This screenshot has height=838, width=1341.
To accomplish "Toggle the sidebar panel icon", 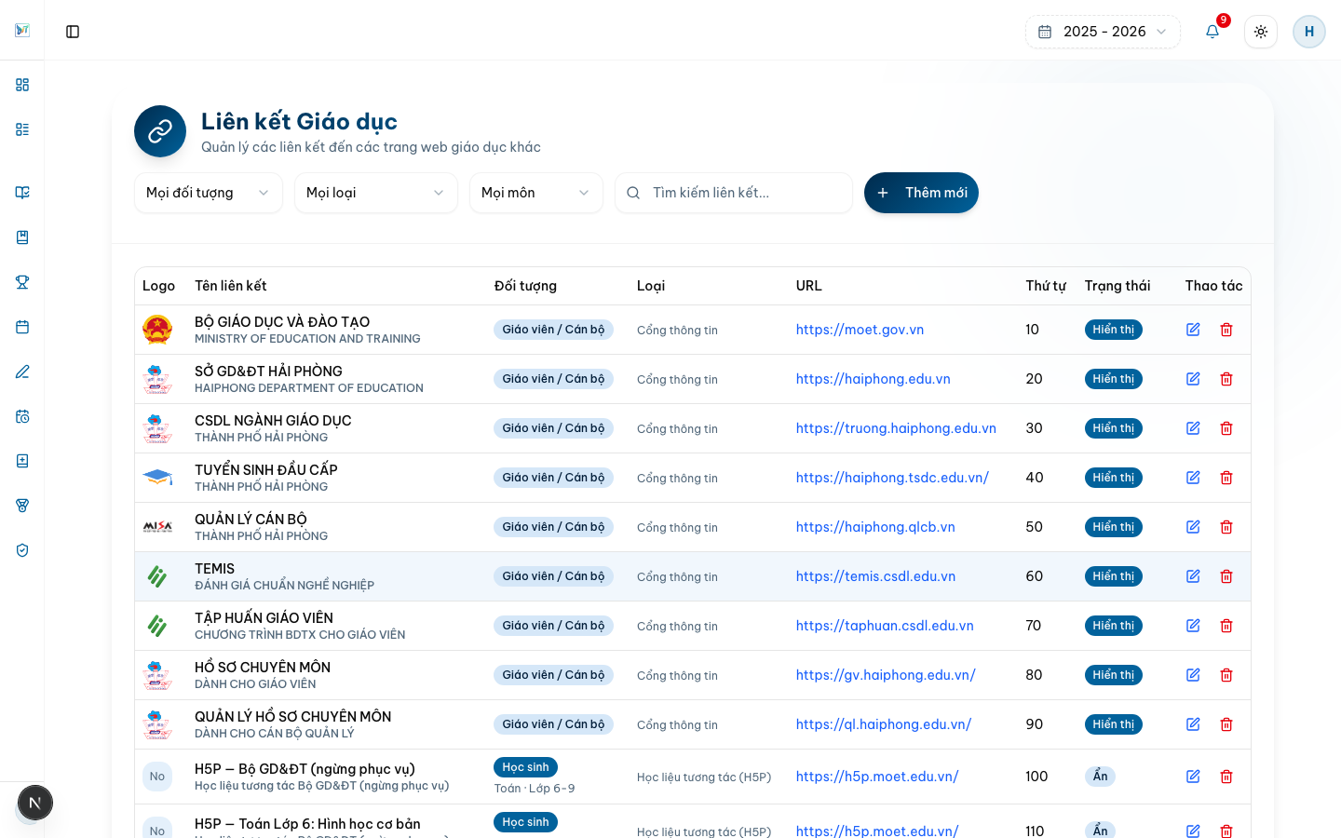I will pyautogui.click(x=73, y=32).
